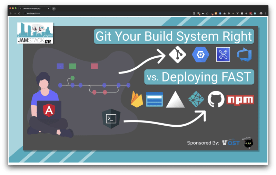Click the OST sponsor logo
This screenshot has width=276, height=175.
point(231,143)
